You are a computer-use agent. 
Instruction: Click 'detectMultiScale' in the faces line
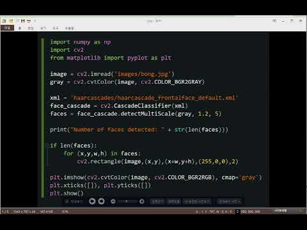click(x=148, y=114)
